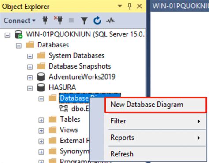209x163 pixels.
Task: Collapse the WIN-01PQUOKNIUN server node
Action: 7,35
